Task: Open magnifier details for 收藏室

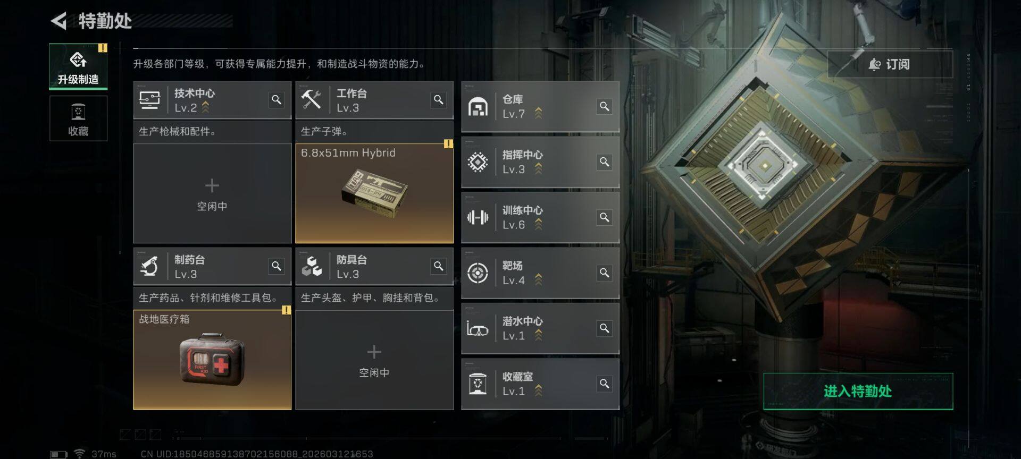Action: point(605,384)
